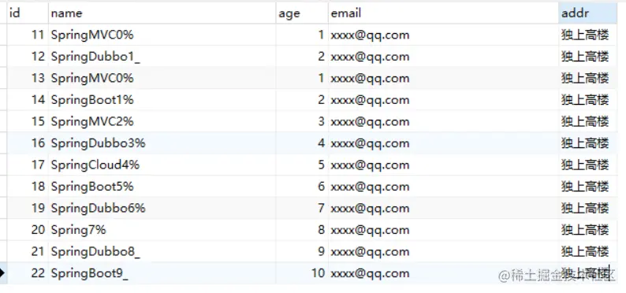
Task: Pick id cell 20
Action: click(28, 230)
